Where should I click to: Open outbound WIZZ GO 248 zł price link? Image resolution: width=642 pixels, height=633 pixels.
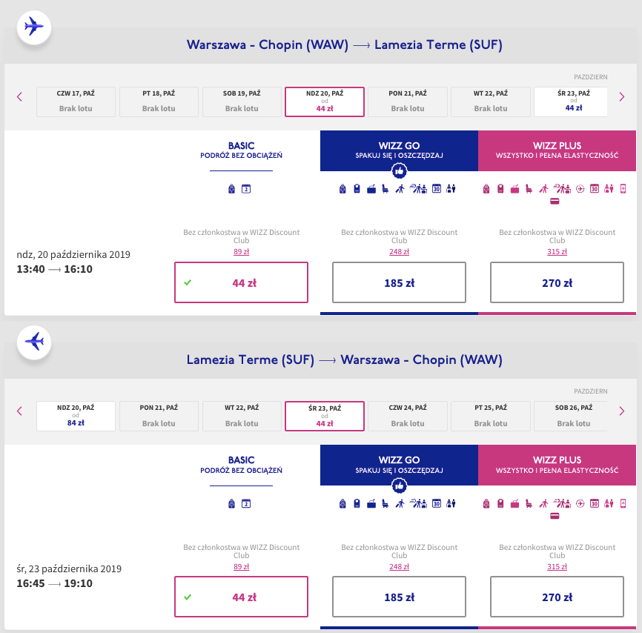(399, 251)
